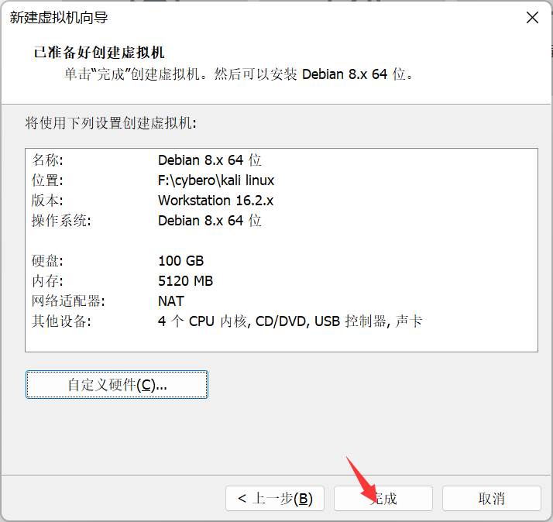
Task: Select the path F:\cybero\kali linux
Action: [216, 180]
